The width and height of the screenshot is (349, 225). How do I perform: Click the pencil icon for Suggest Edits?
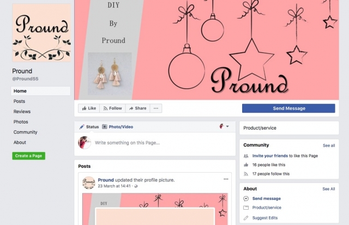pyautogui.click(x=246, y=218)
